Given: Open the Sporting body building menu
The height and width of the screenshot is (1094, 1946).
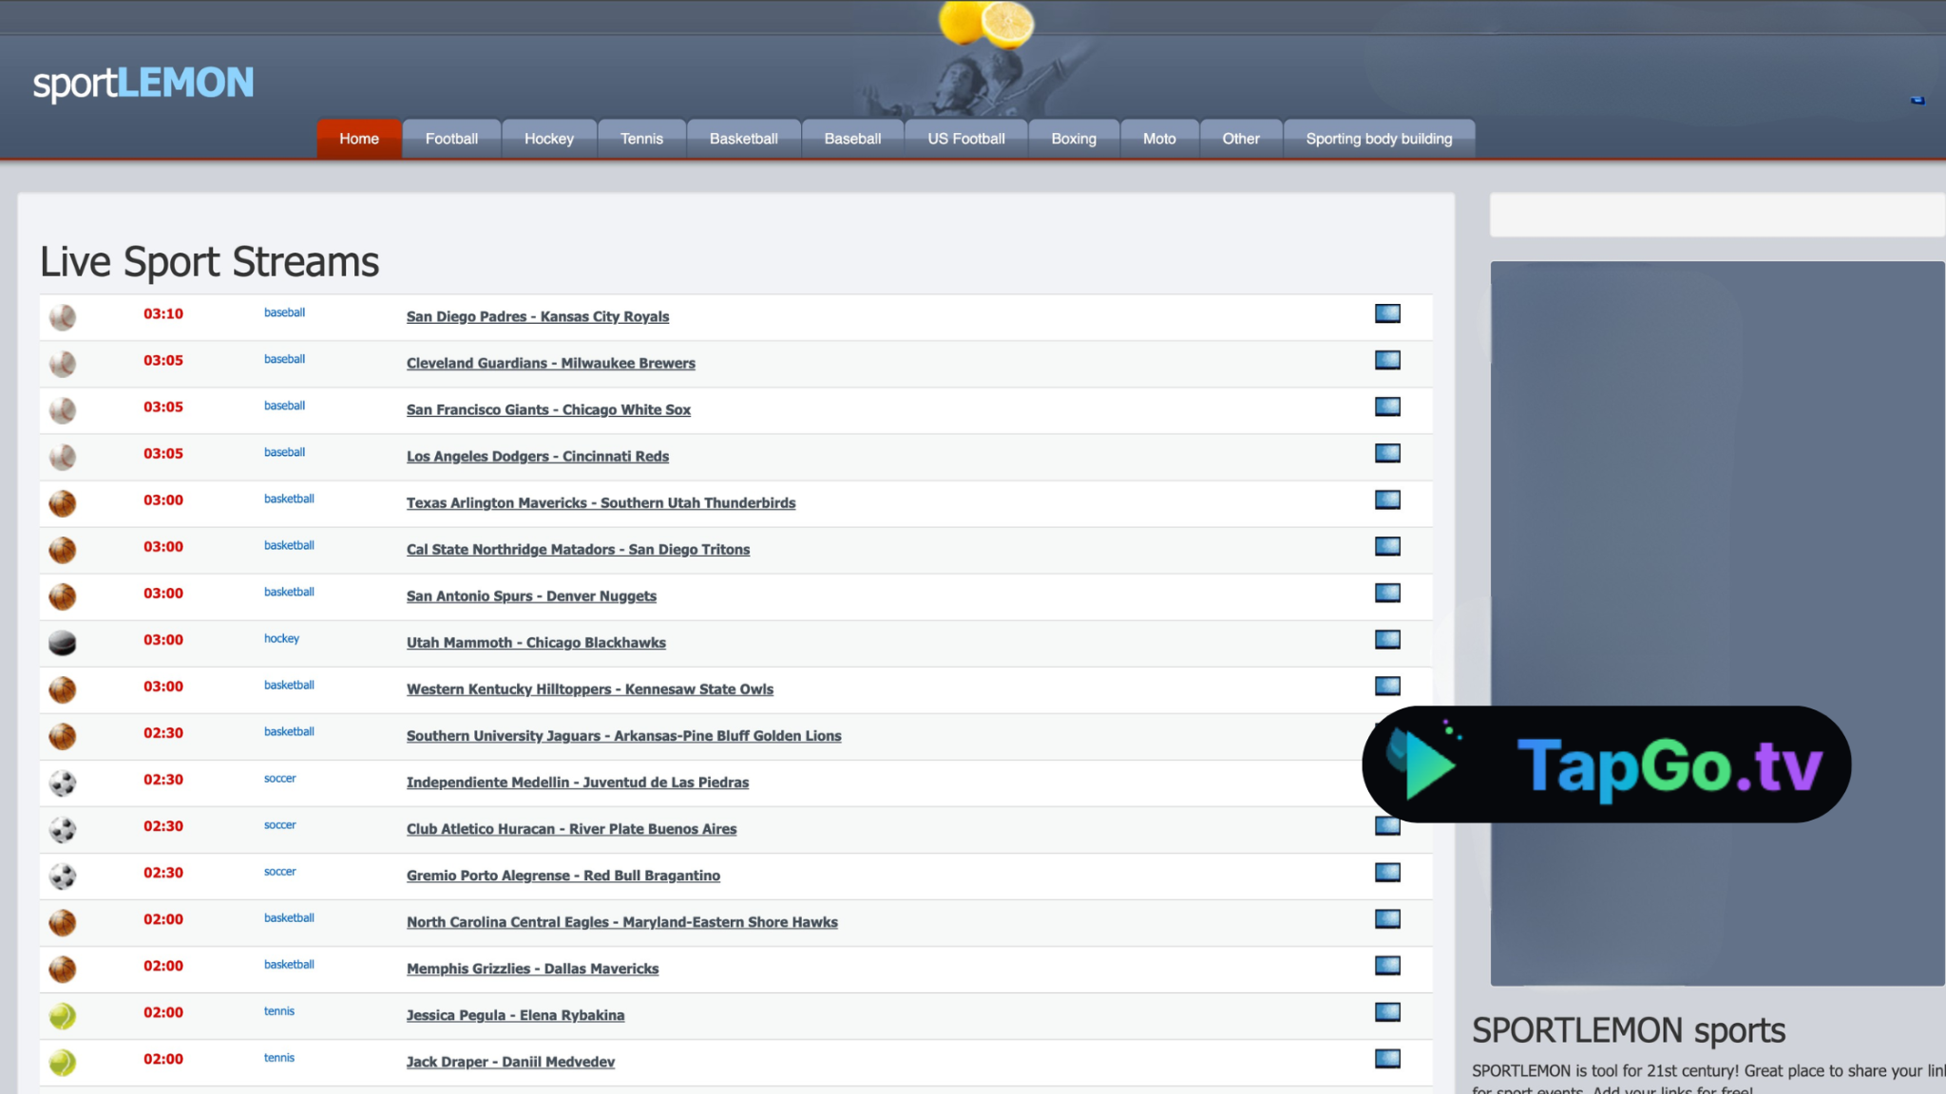Looking at the screenshot, I should click(x=1379, y=139).
